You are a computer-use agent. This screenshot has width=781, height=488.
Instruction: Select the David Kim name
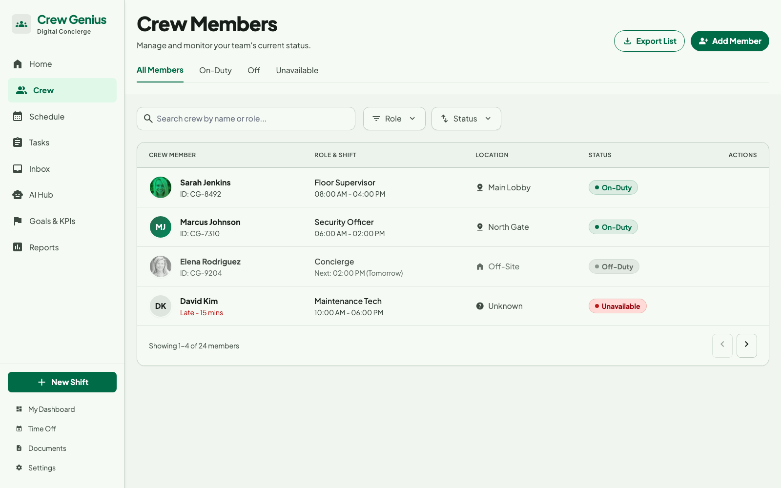(199, 301)
